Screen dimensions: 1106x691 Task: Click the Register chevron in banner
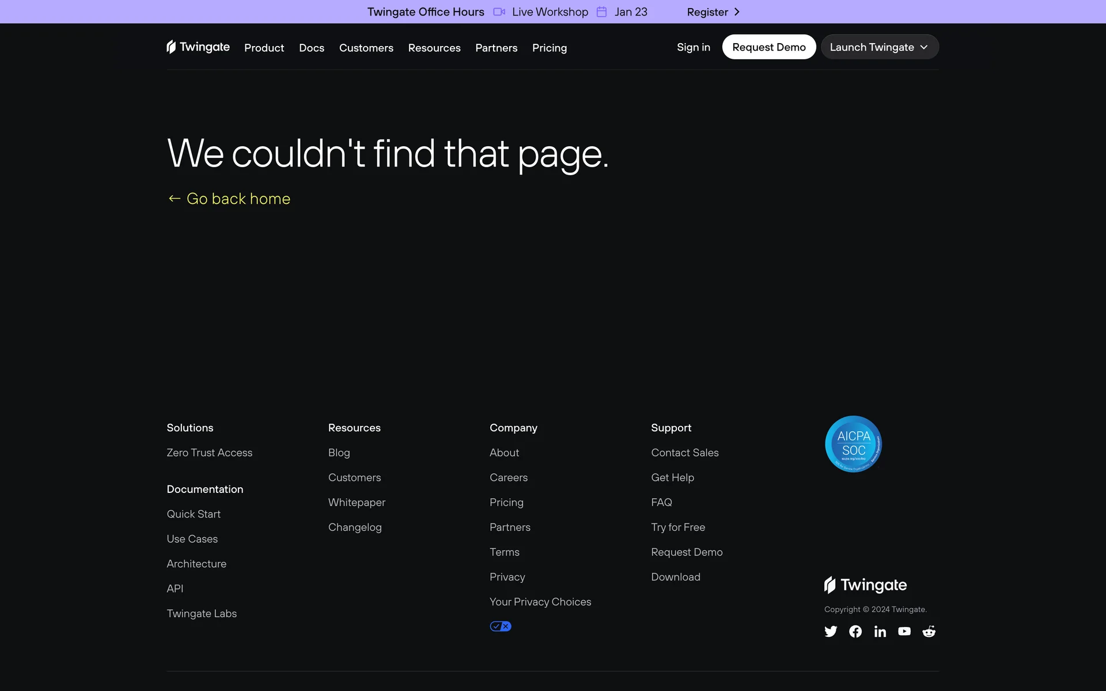pyautogui.click(x=736, y=12)
